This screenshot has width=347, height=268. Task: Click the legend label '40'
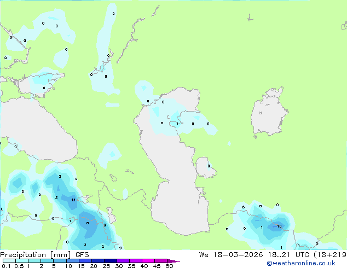tap(144, 266)
